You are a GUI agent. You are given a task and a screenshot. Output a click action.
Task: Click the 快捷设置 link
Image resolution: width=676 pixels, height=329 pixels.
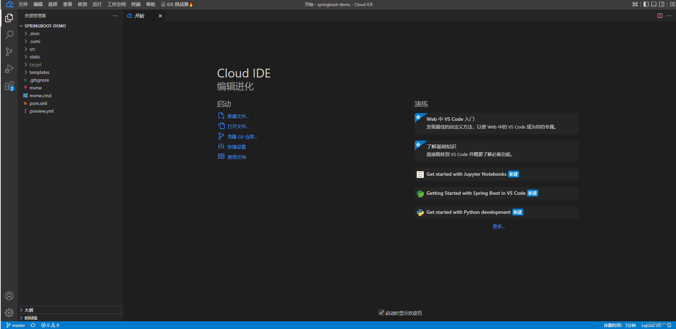(x=232, y=147)
